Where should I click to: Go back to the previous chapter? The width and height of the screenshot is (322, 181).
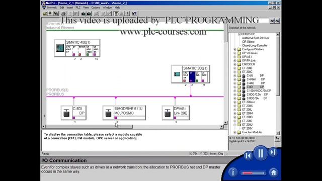click(x=248, y=155)
